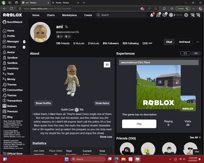Screen dimensions: 204x163
Task: Click Show Items button
Action: click(102, 103)
